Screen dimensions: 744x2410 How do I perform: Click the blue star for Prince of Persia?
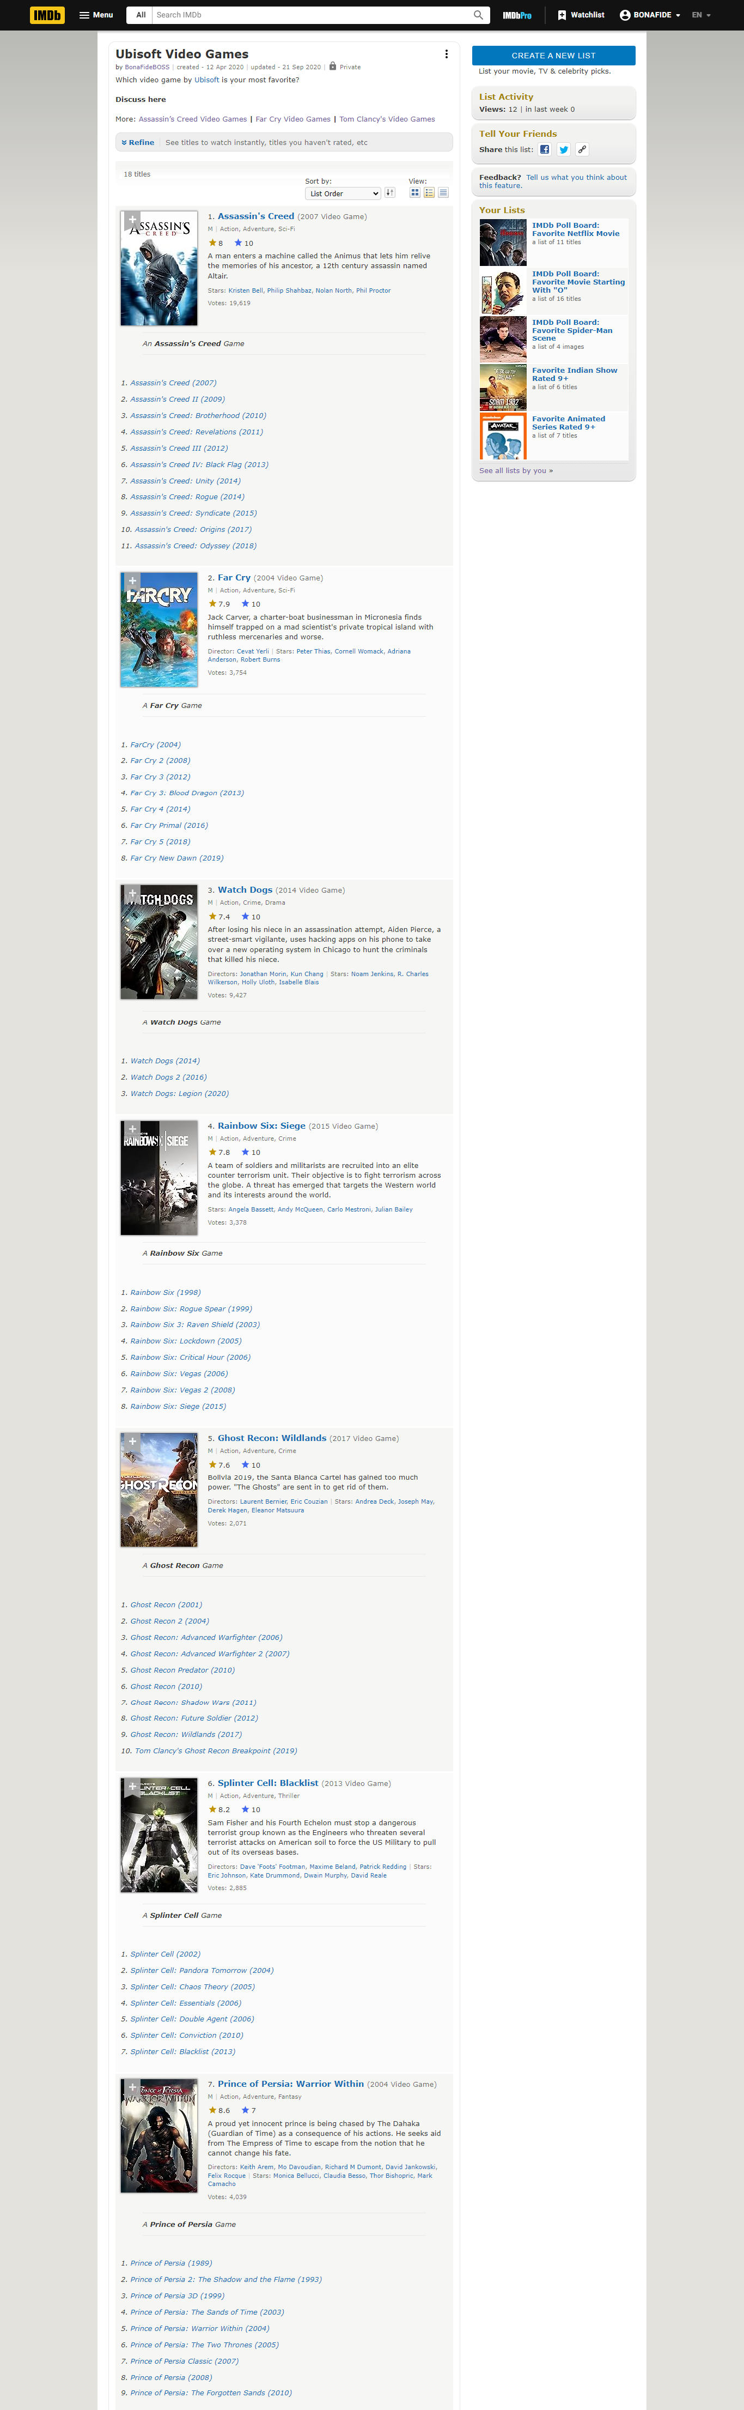[245, 2111]
